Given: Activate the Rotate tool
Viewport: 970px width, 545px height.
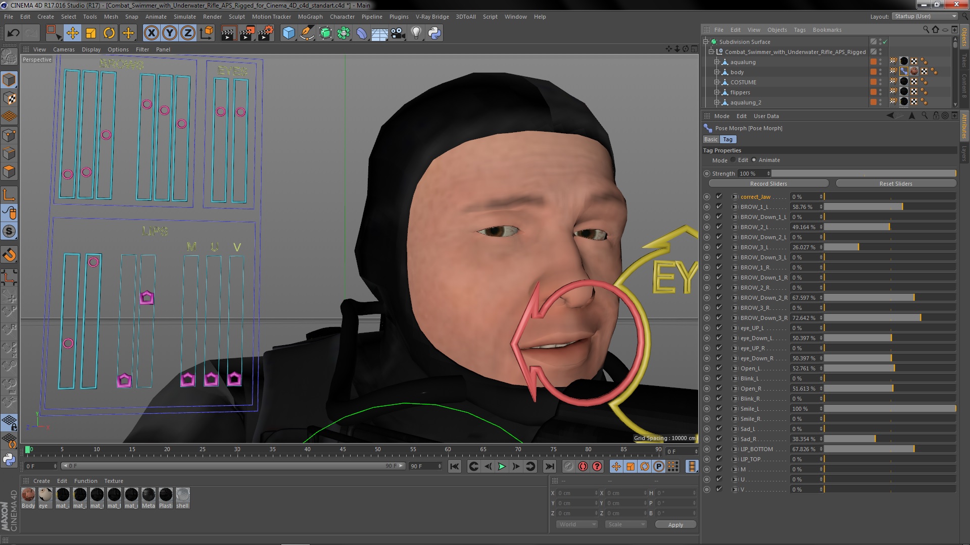Looking at the screenshot, I should click(109, 33).
